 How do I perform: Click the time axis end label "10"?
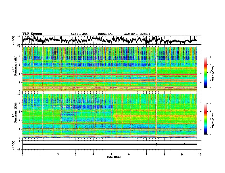click(200, 154)
